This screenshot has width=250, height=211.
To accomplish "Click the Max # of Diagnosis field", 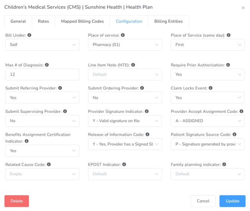I will tap(42, 75).
